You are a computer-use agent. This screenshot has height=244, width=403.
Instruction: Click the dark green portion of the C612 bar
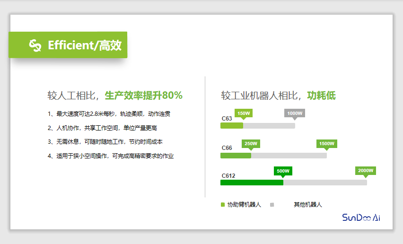pyautogui.click(x=252, y=183)
